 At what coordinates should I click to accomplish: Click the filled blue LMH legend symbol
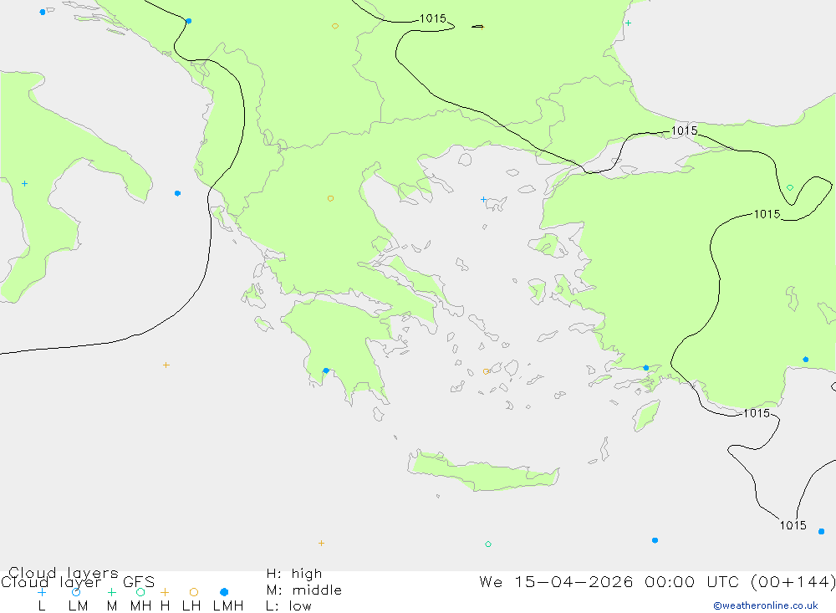tap(224, 592)
